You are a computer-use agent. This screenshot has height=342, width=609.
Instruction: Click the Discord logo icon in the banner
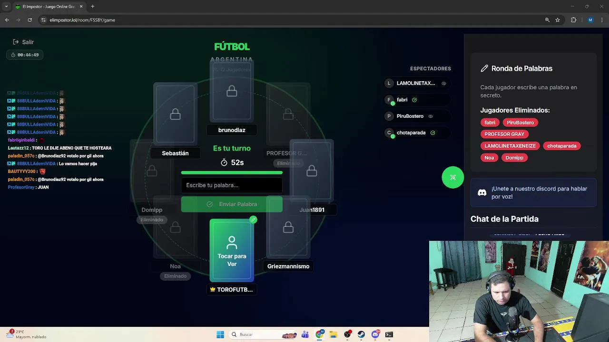click(482, 192)
